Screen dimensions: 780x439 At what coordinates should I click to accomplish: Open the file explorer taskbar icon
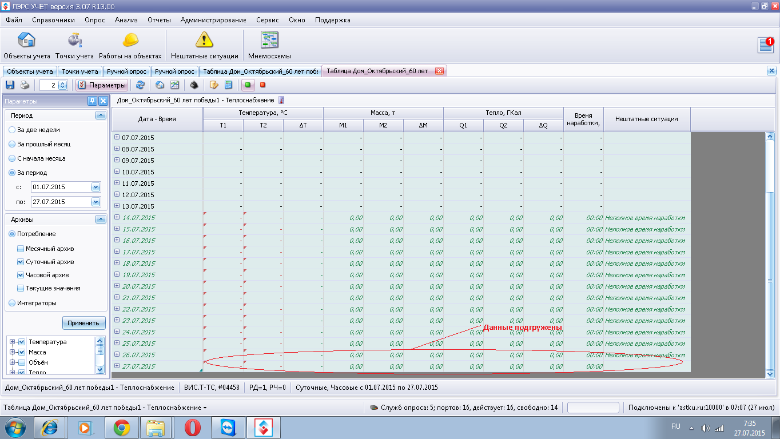(156, 427)
